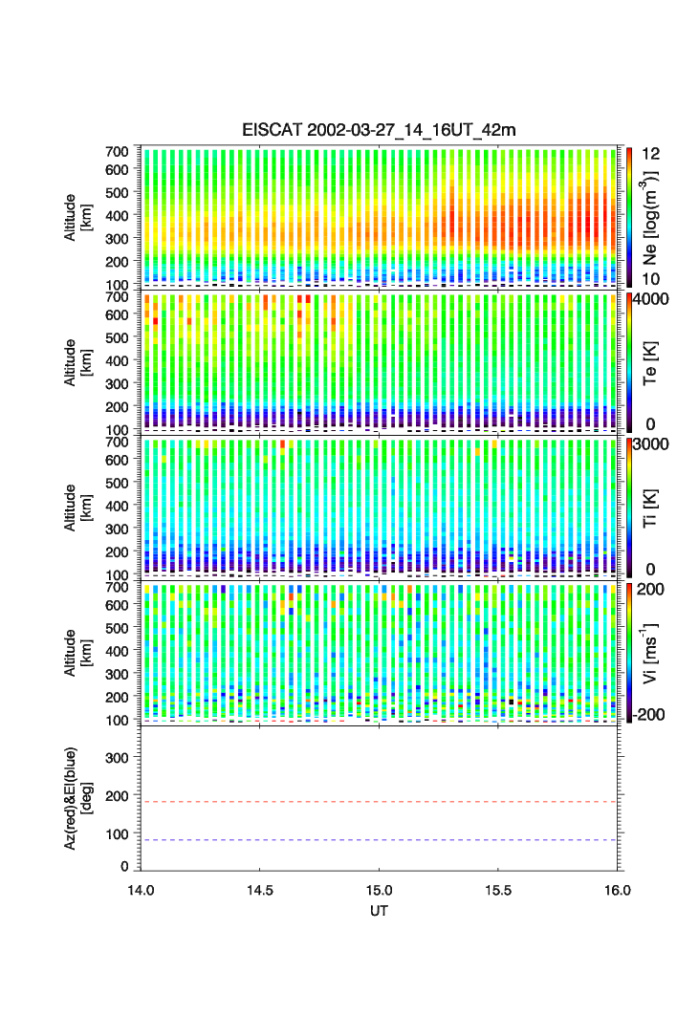The width and height of the screenshot is (677, 1016).
Task: Click the 16.0 tick label on time axis
Action: coord(617,890)
